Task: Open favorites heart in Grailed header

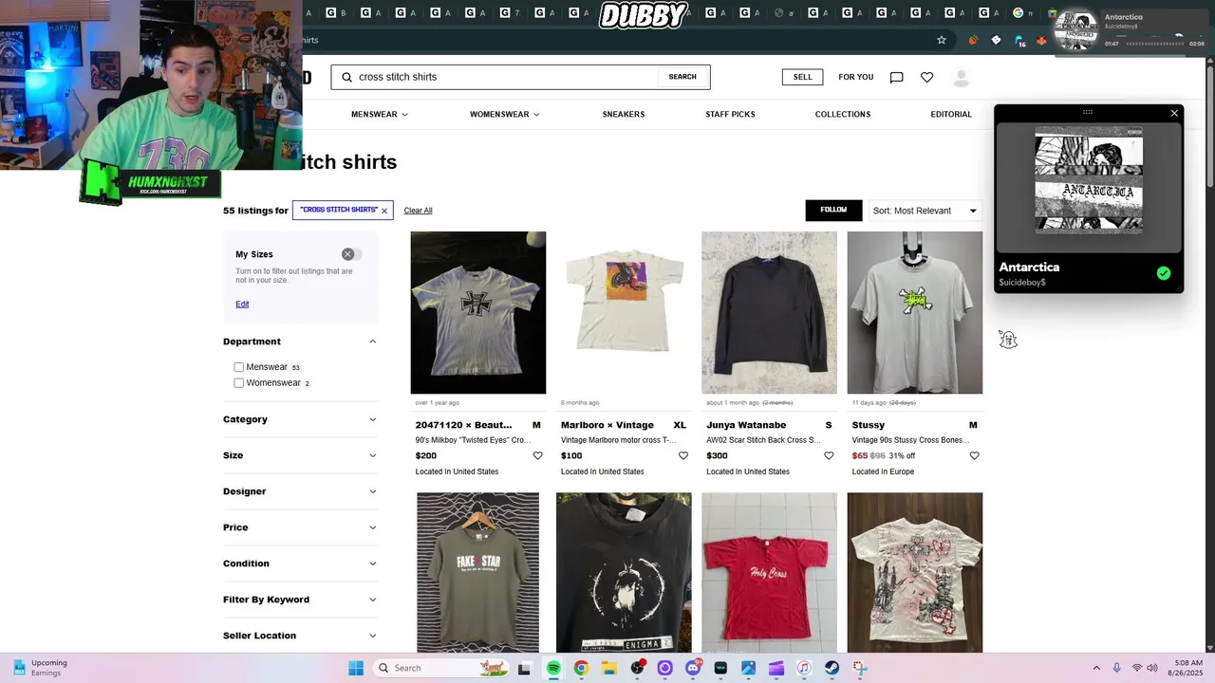Action: pos(927,77)
